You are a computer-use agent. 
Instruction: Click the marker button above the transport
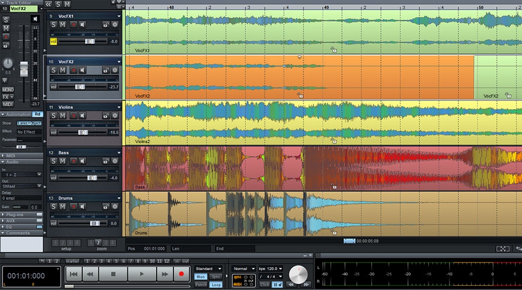pyautogui.click(x=73, y=261)
